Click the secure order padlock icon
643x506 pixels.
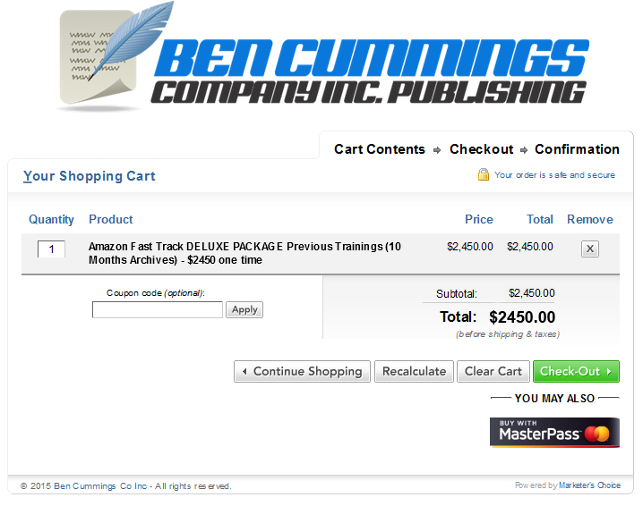[483, 175]
